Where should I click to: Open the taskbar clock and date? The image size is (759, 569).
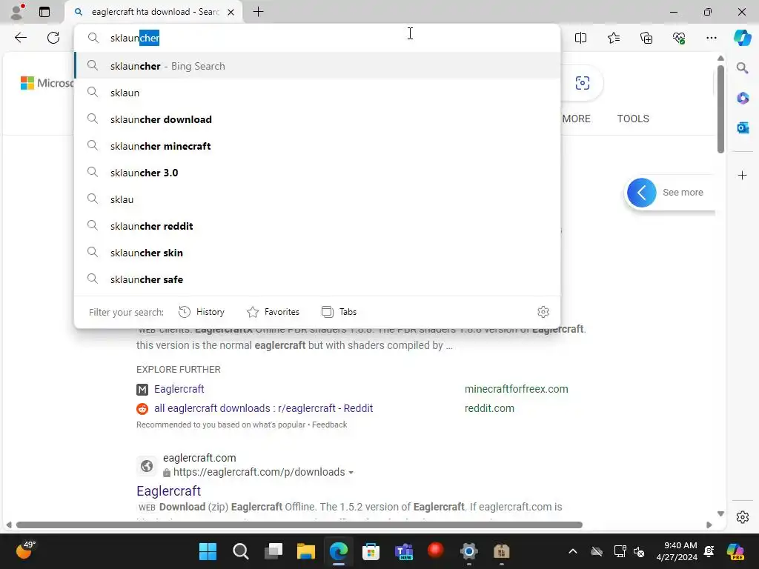(677, 551)
